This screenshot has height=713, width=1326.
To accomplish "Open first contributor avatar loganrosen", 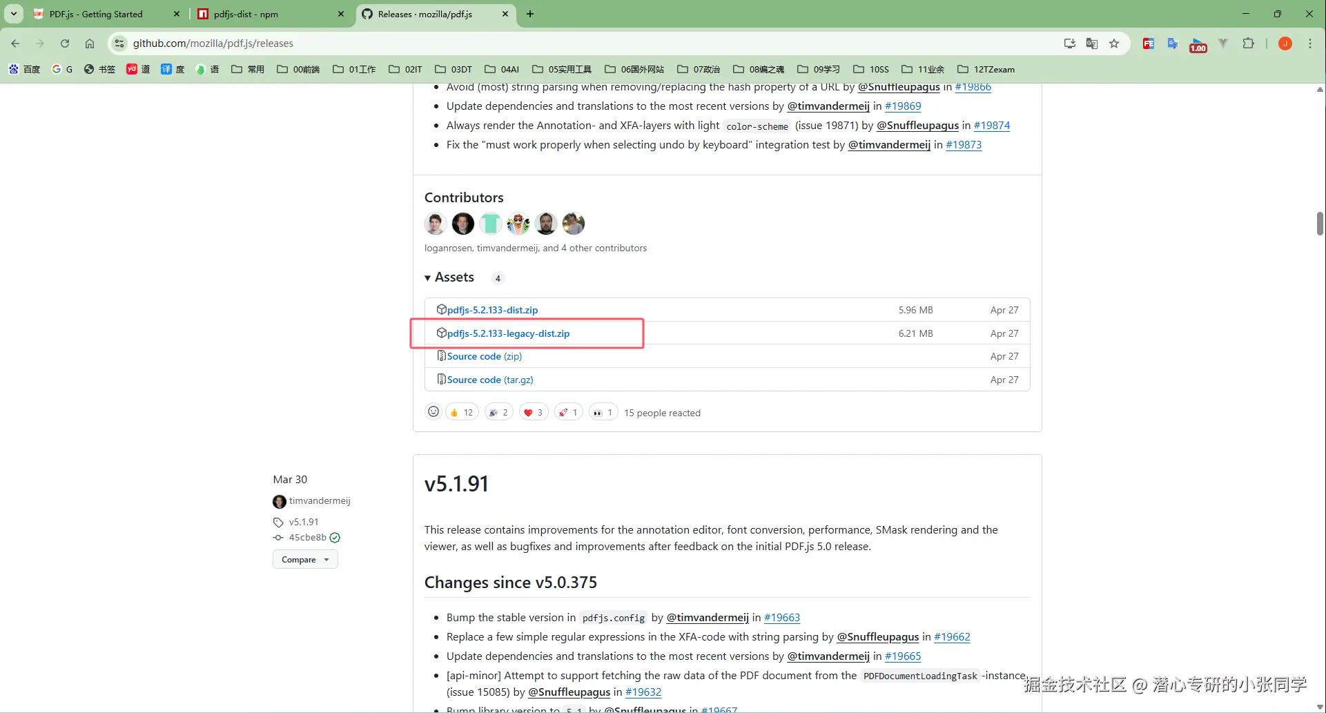I will (x=436, y=224).
